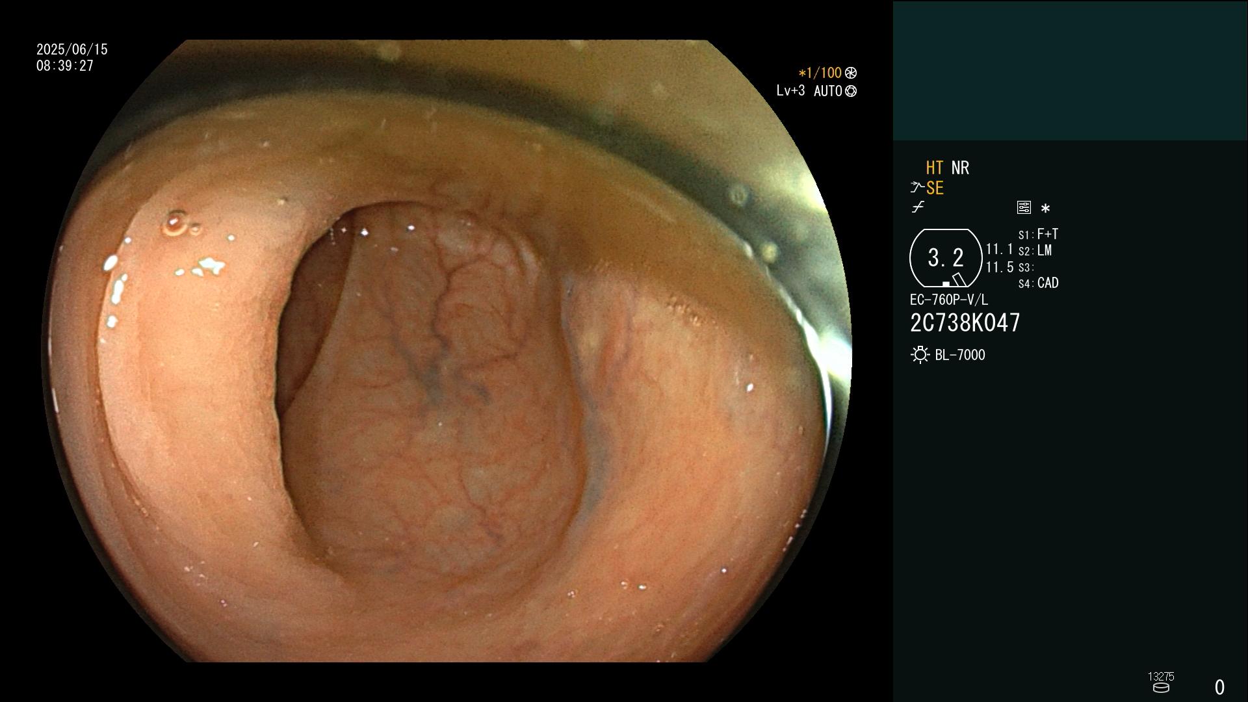The height and width of the screenshot is (702, 1248).
Task: Click the light source lamp icon
Action: (x=920, y=355)
